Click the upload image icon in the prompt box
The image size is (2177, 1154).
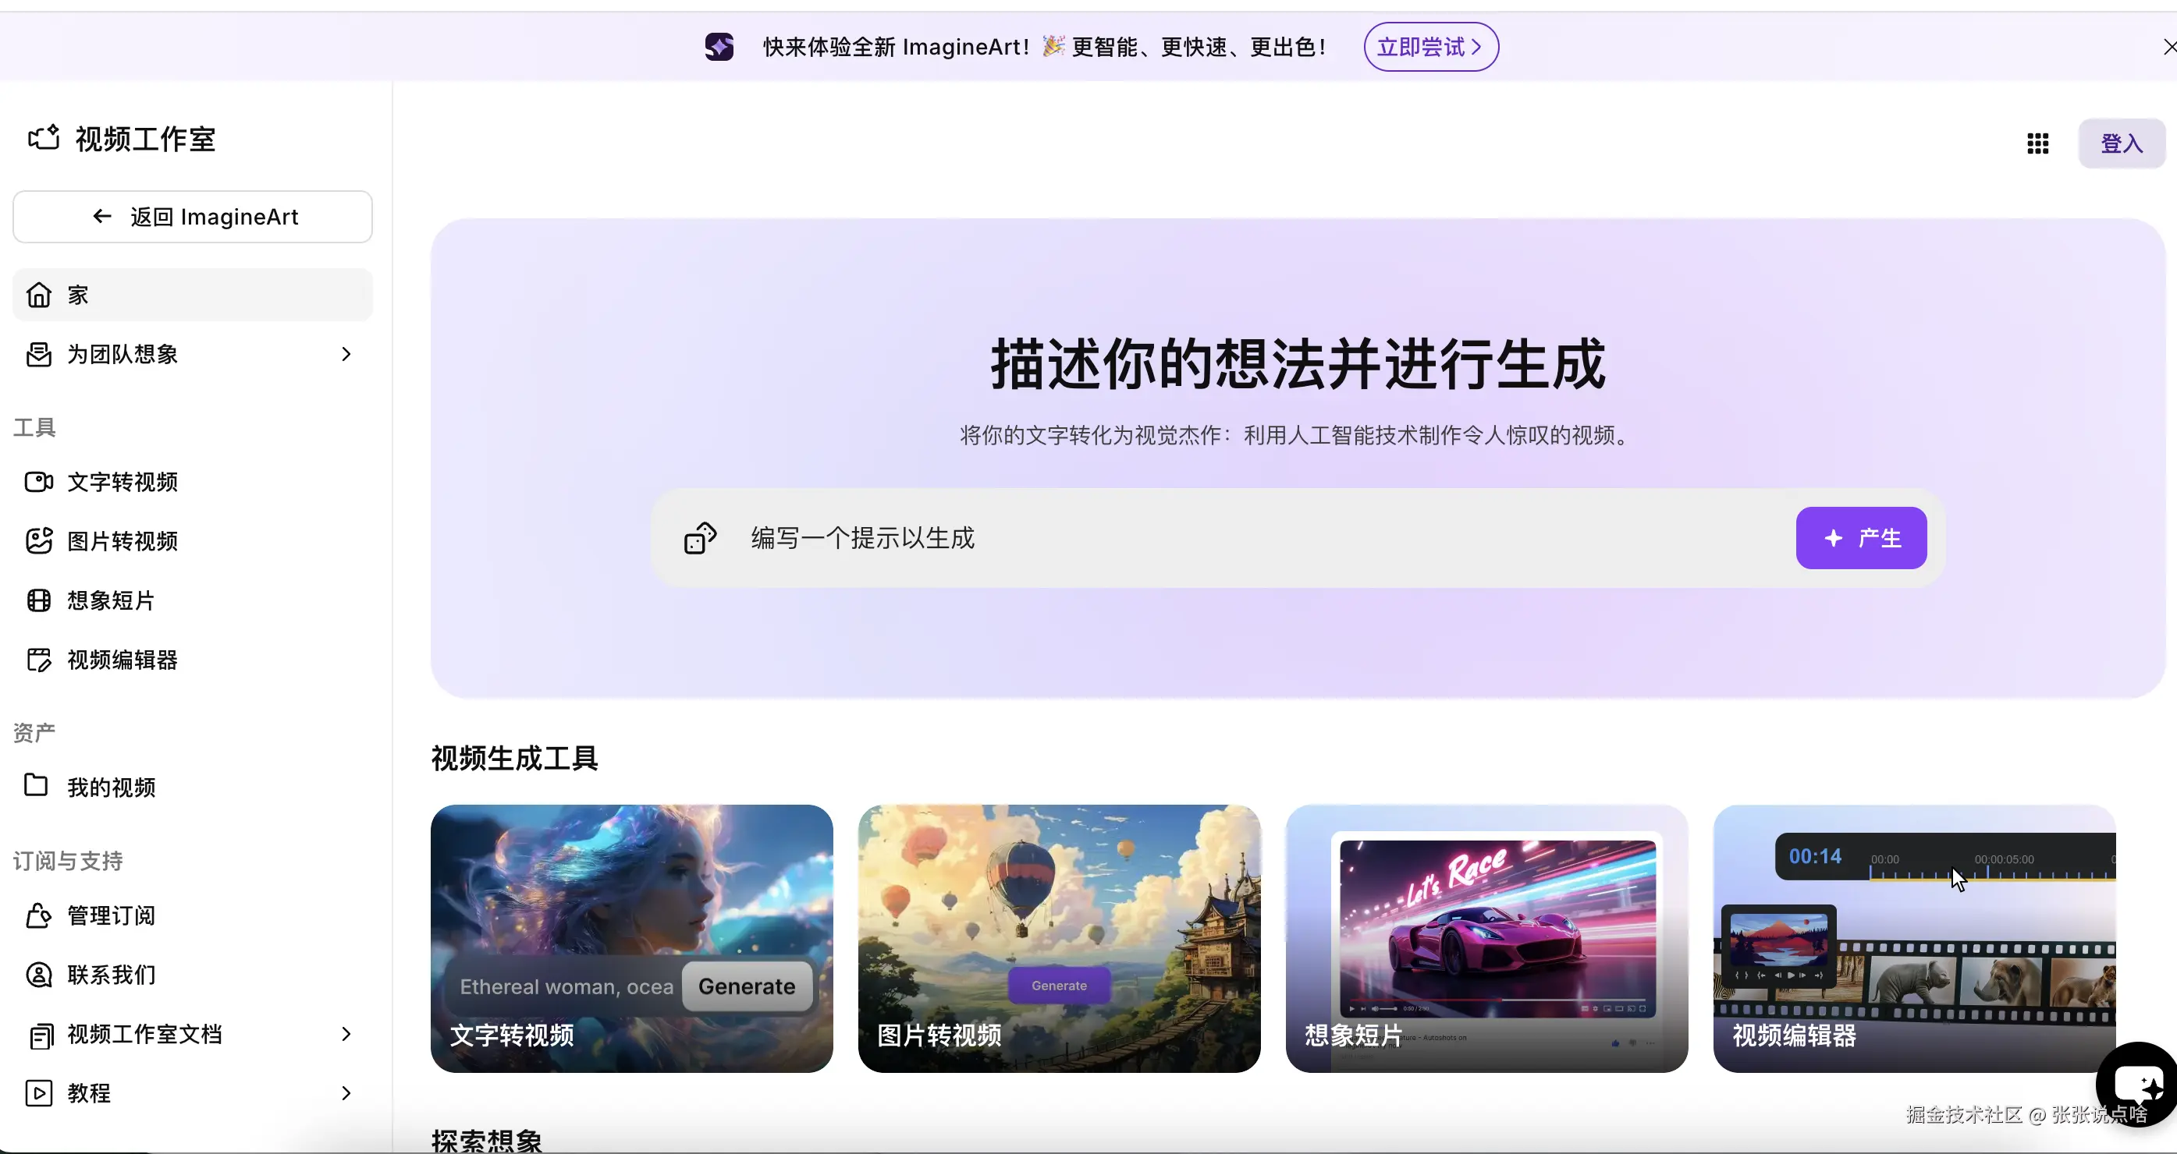tap(700, 538)
